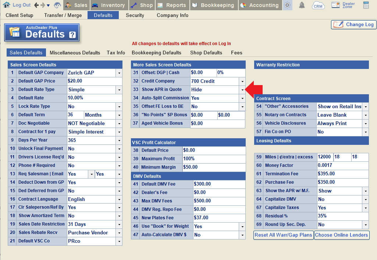Expand Lock Rate Type dropdown
The width and height of the screenshot is (377, 260).
click(x=119, y=107)
